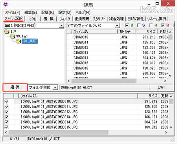Switch to the リネーム実行 tab
Viewport: 177px width, 144px height.
[157, 19]
